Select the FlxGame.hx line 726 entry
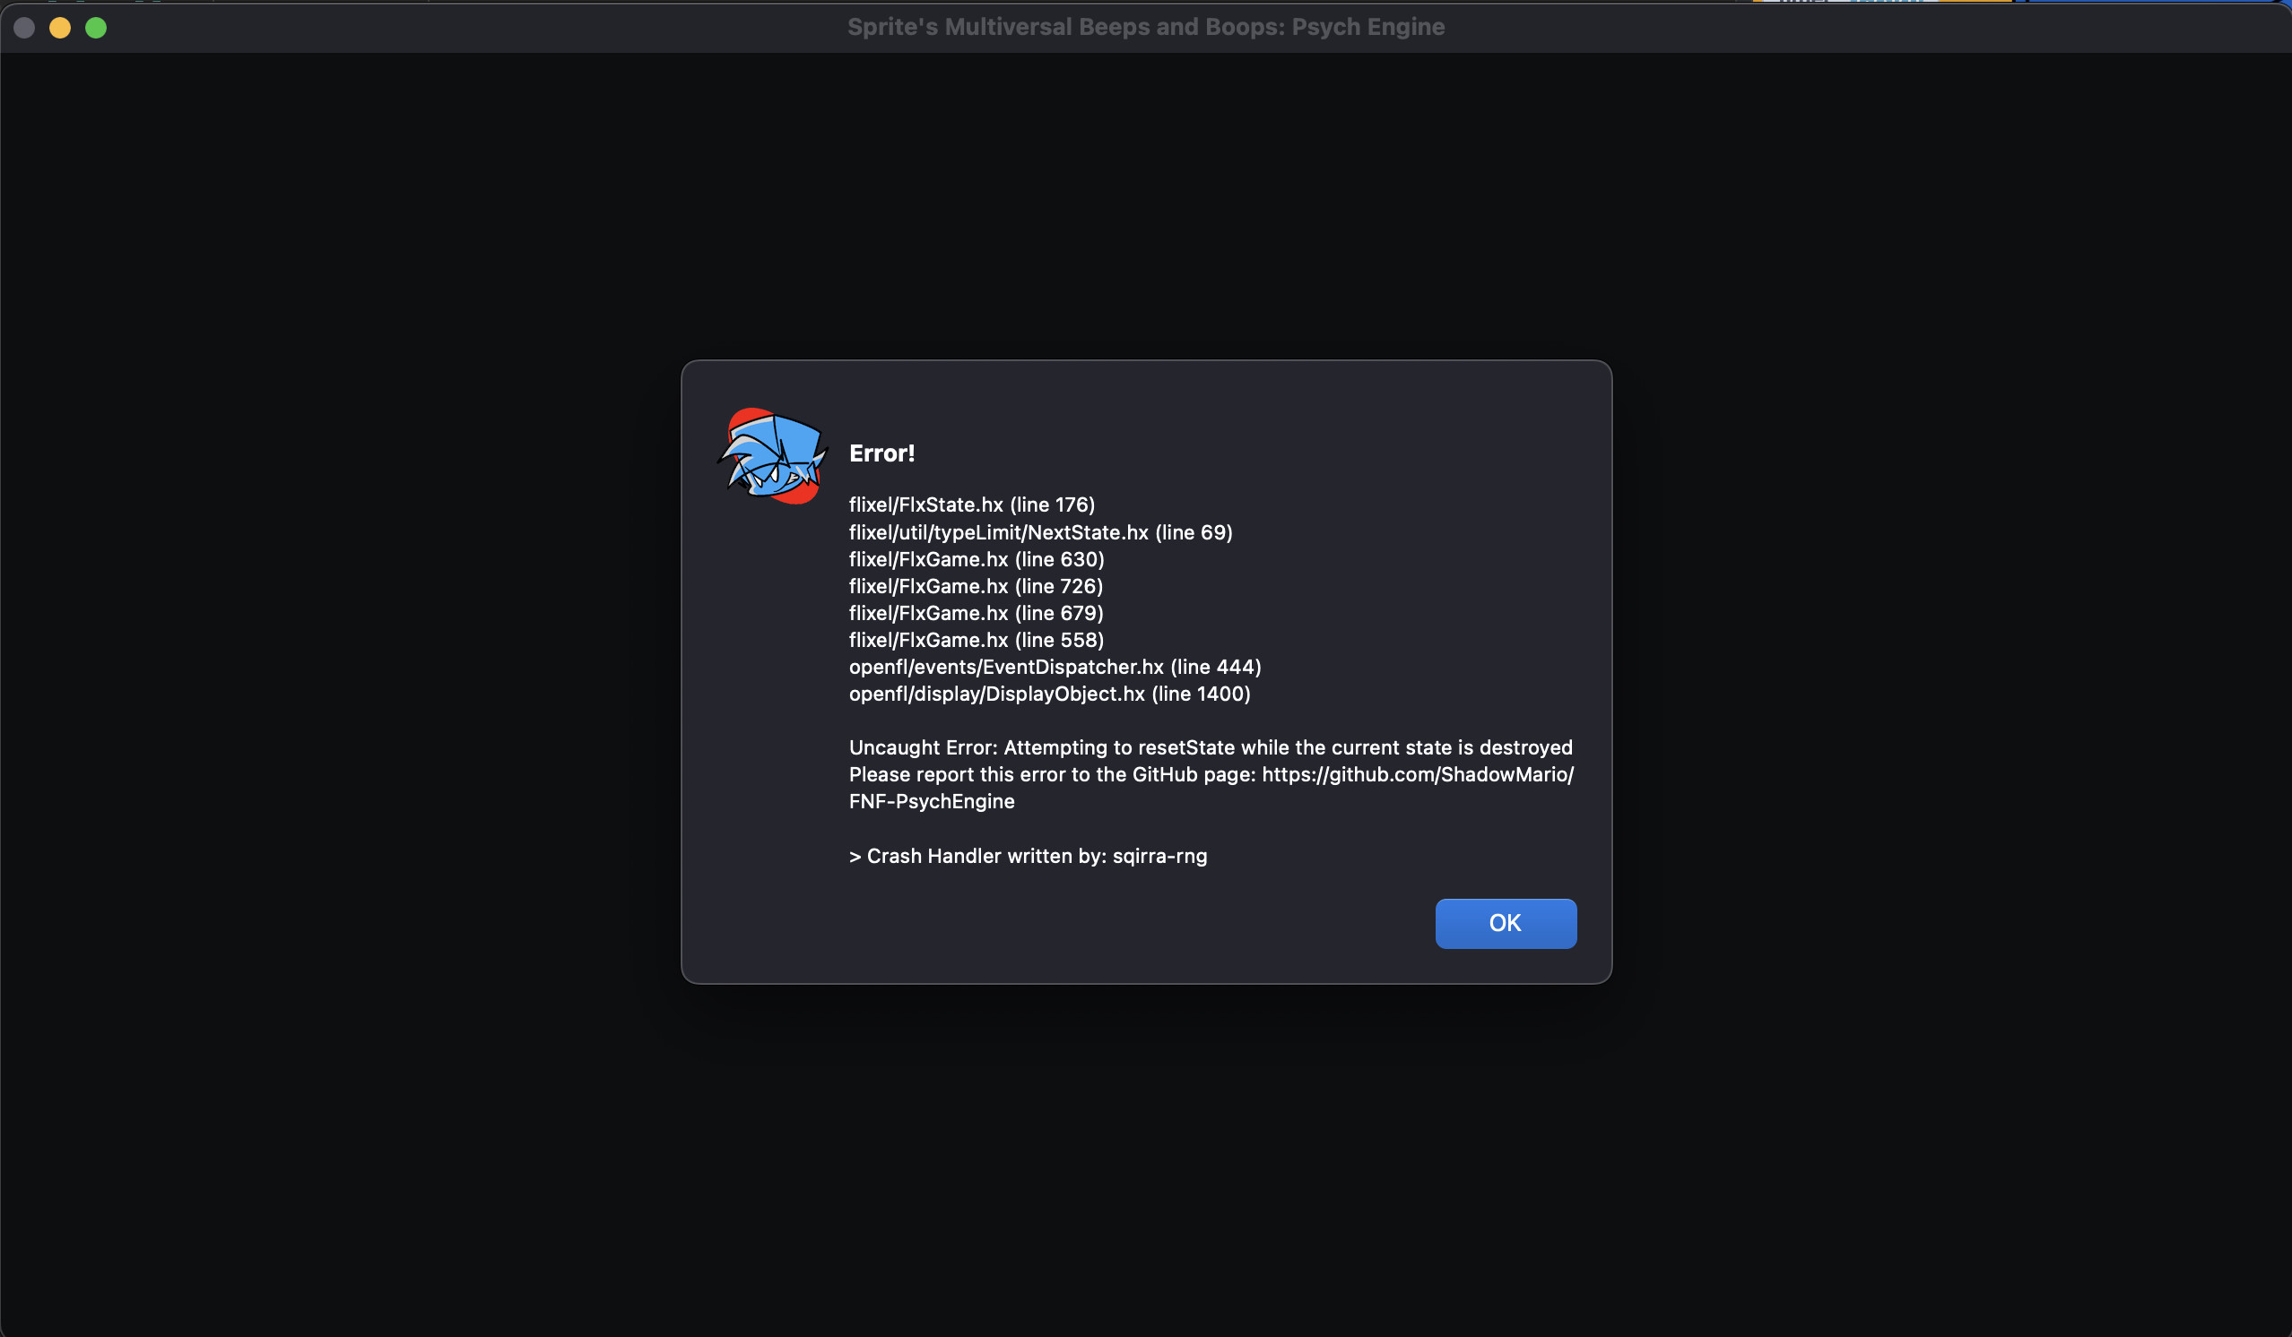The width and height of the screenshot is (2292, 1337). tap(976, 586)
